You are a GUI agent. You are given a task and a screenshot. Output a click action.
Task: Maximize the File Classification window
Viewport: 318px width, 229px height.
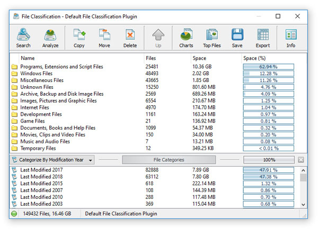(278, 16)
